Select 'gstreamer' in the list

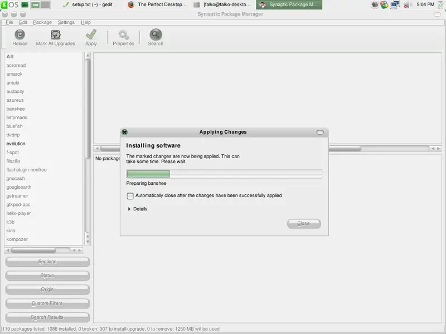pos(43,196)
